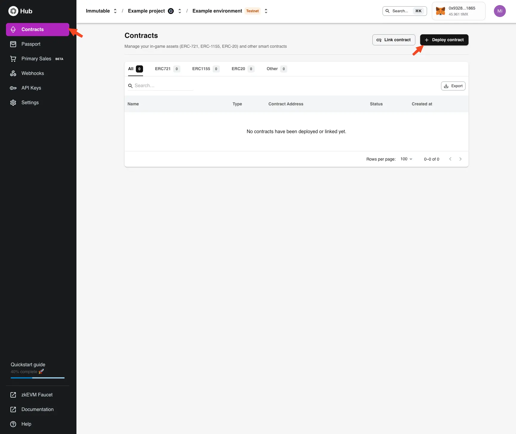Navigate to Primary Sales
The width and height of the screenshot is (516, 434).
[36, 59]
